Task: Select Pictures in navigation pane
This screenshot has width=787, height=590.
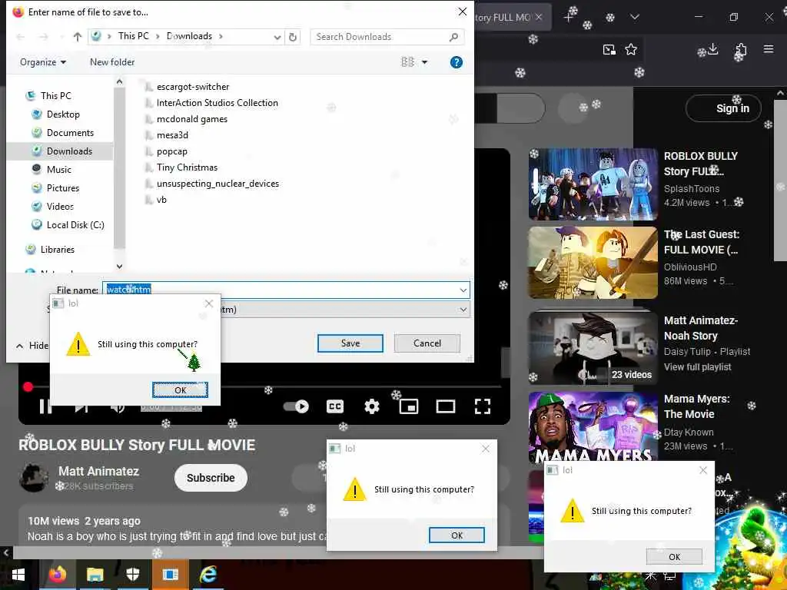Action: pos(63,188)
